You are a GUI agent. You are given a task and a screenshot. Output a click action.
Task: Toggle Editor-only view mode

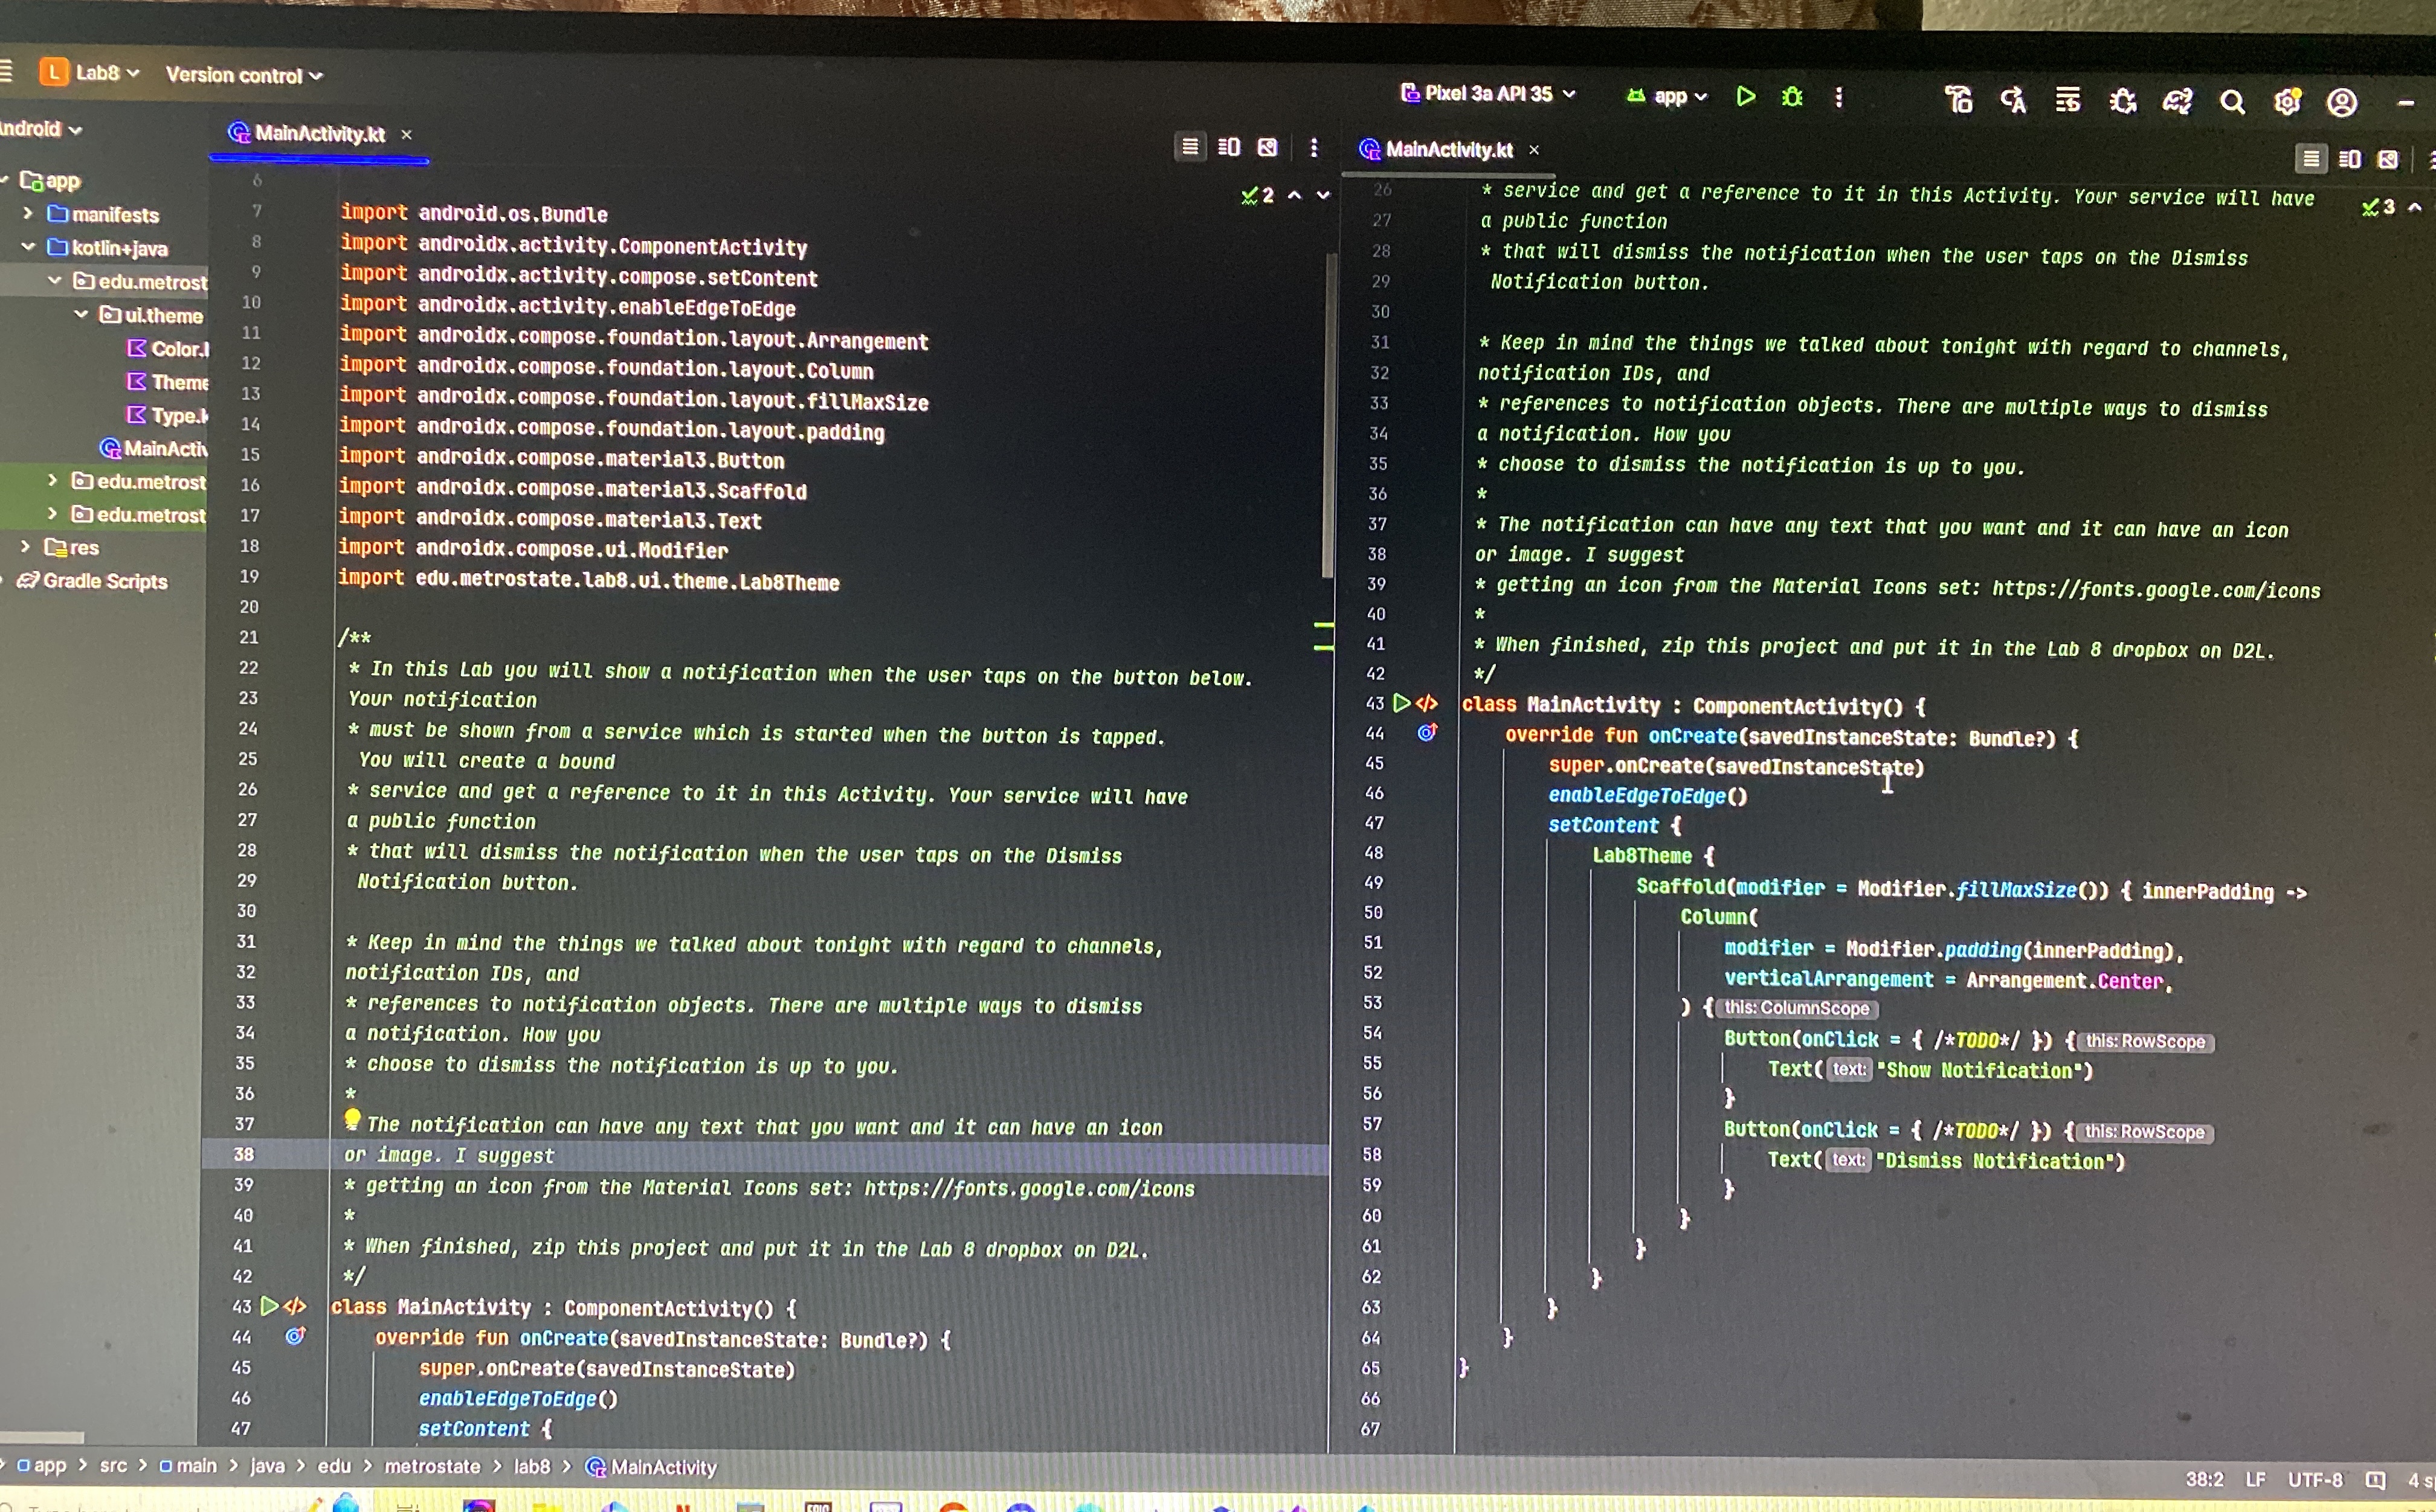(x=2310, y=159)
